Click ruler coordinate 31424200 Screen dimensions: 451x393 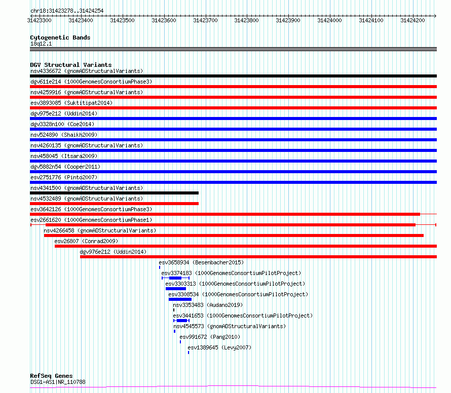click(412, 20)
